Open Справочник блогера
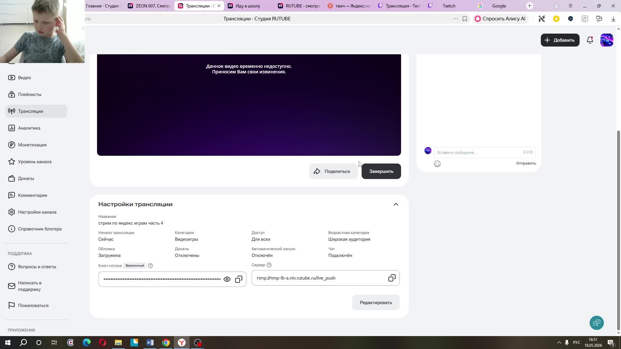621x349 pixels. [x=36, y=229]
